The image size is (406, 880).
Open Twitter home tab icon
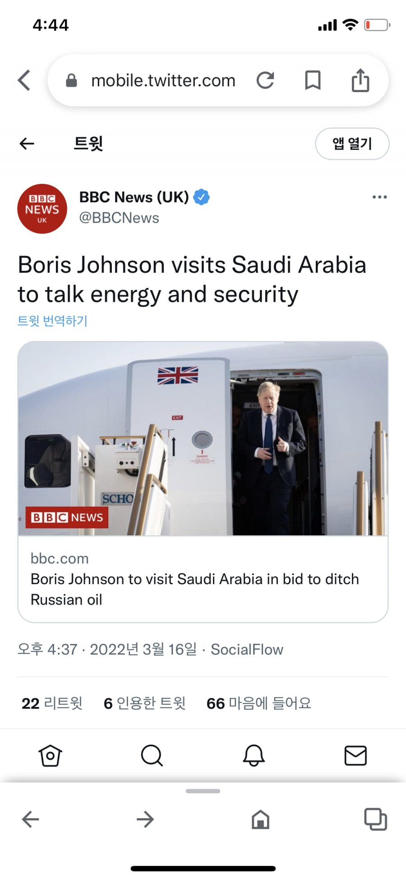tap(50, 755)
